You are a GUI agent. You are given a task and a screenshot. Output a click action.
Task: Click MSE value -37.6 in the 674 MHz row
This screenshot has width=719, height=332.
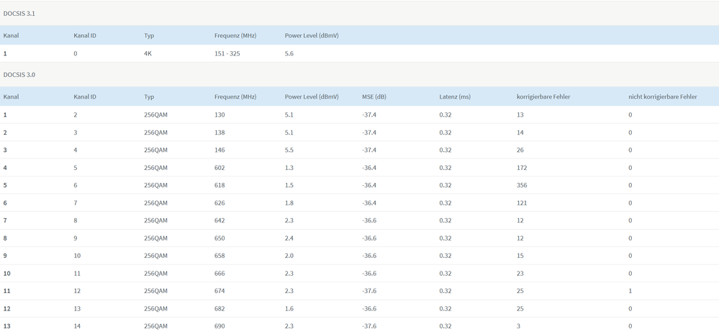(x=369, y=291)
